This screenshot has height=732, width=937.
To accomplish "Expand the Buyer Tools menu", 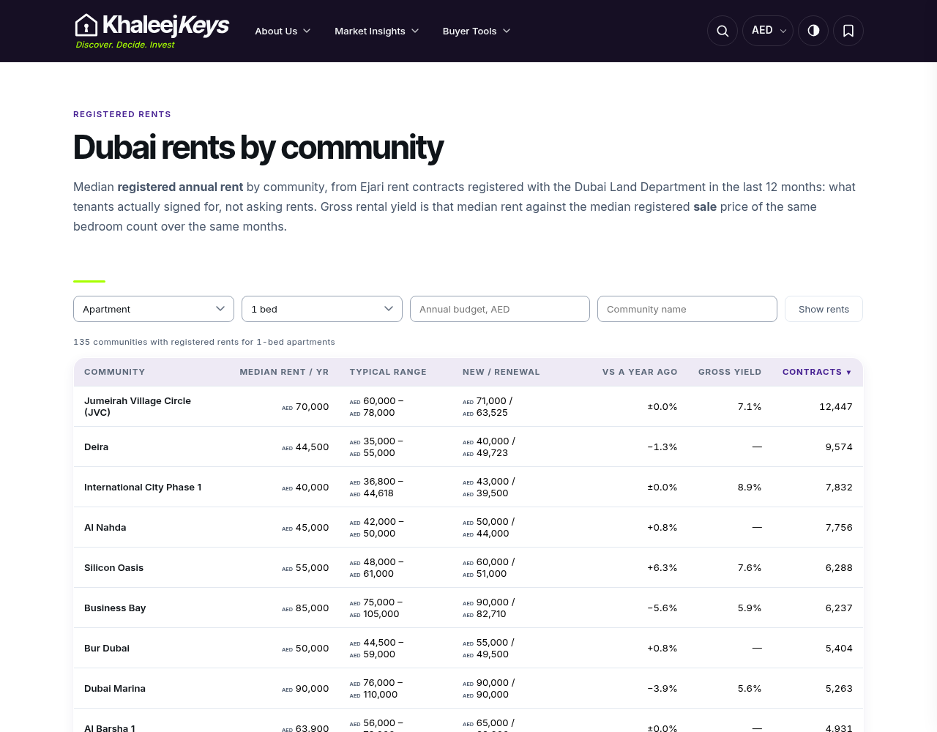I will point(477,31).
